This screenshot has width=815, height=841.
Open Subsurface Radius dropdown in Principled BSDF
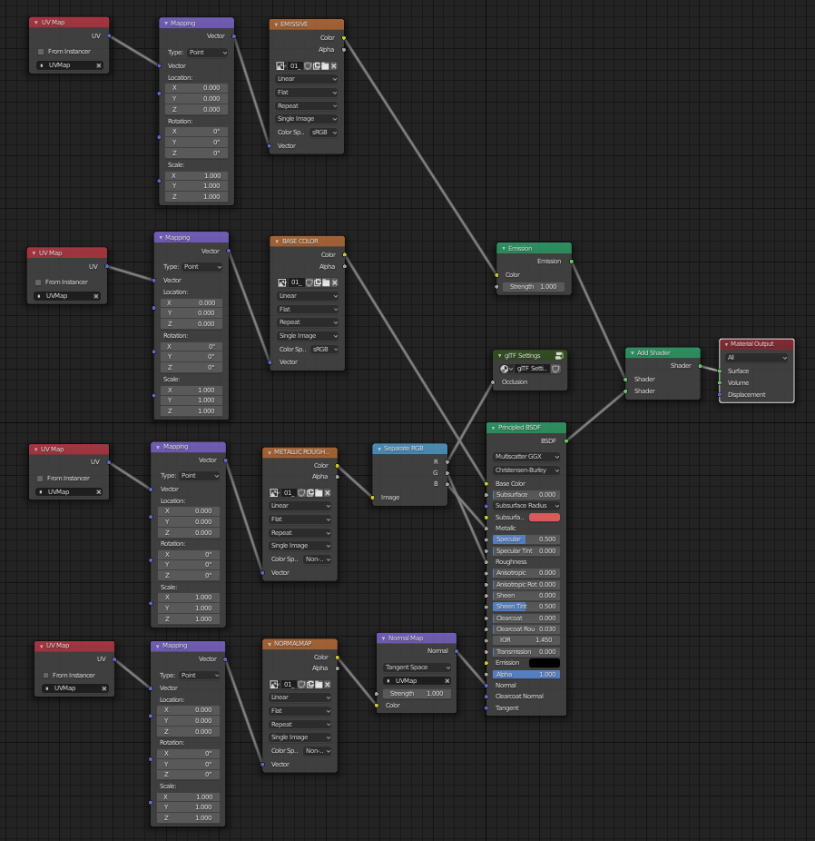tap(526, 506)
